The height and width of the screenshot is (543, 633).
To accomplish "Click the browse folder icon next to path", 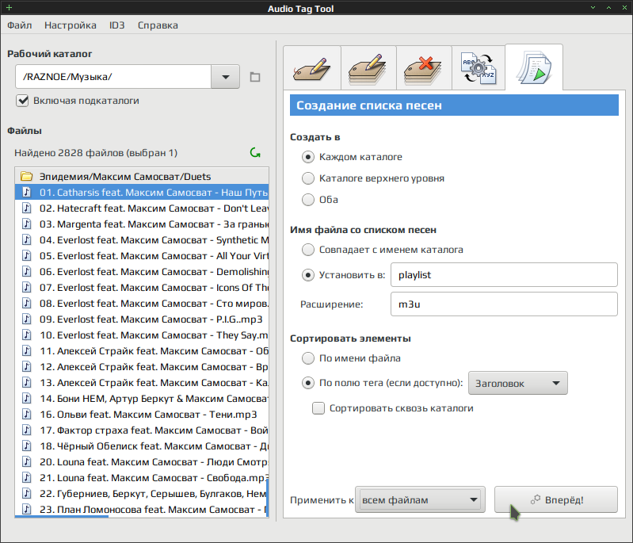I will [255, 77].
